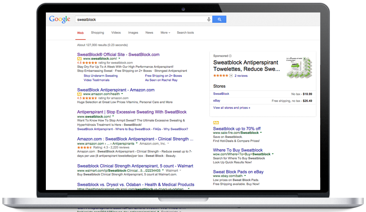Open Why SweatBlock? sitelink

(176, 129)
